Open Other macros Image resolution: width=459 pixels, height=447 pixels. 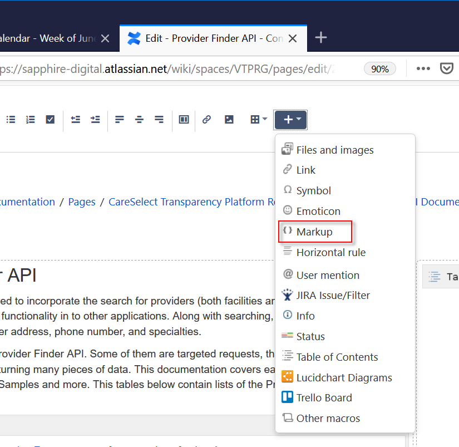(345, 418)
